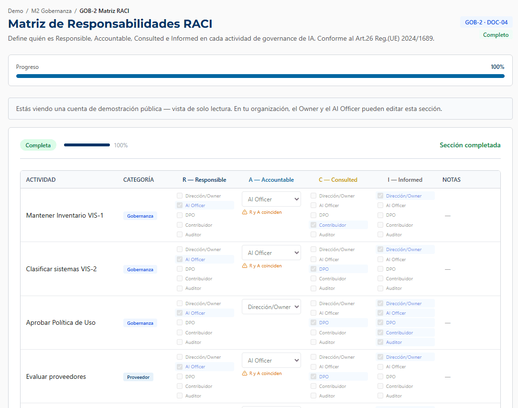Open Accountable dropdown for Clasificar sistemas VIS-2
The width and height of the screenshot is (518, 408).
(x=271, y=253)
